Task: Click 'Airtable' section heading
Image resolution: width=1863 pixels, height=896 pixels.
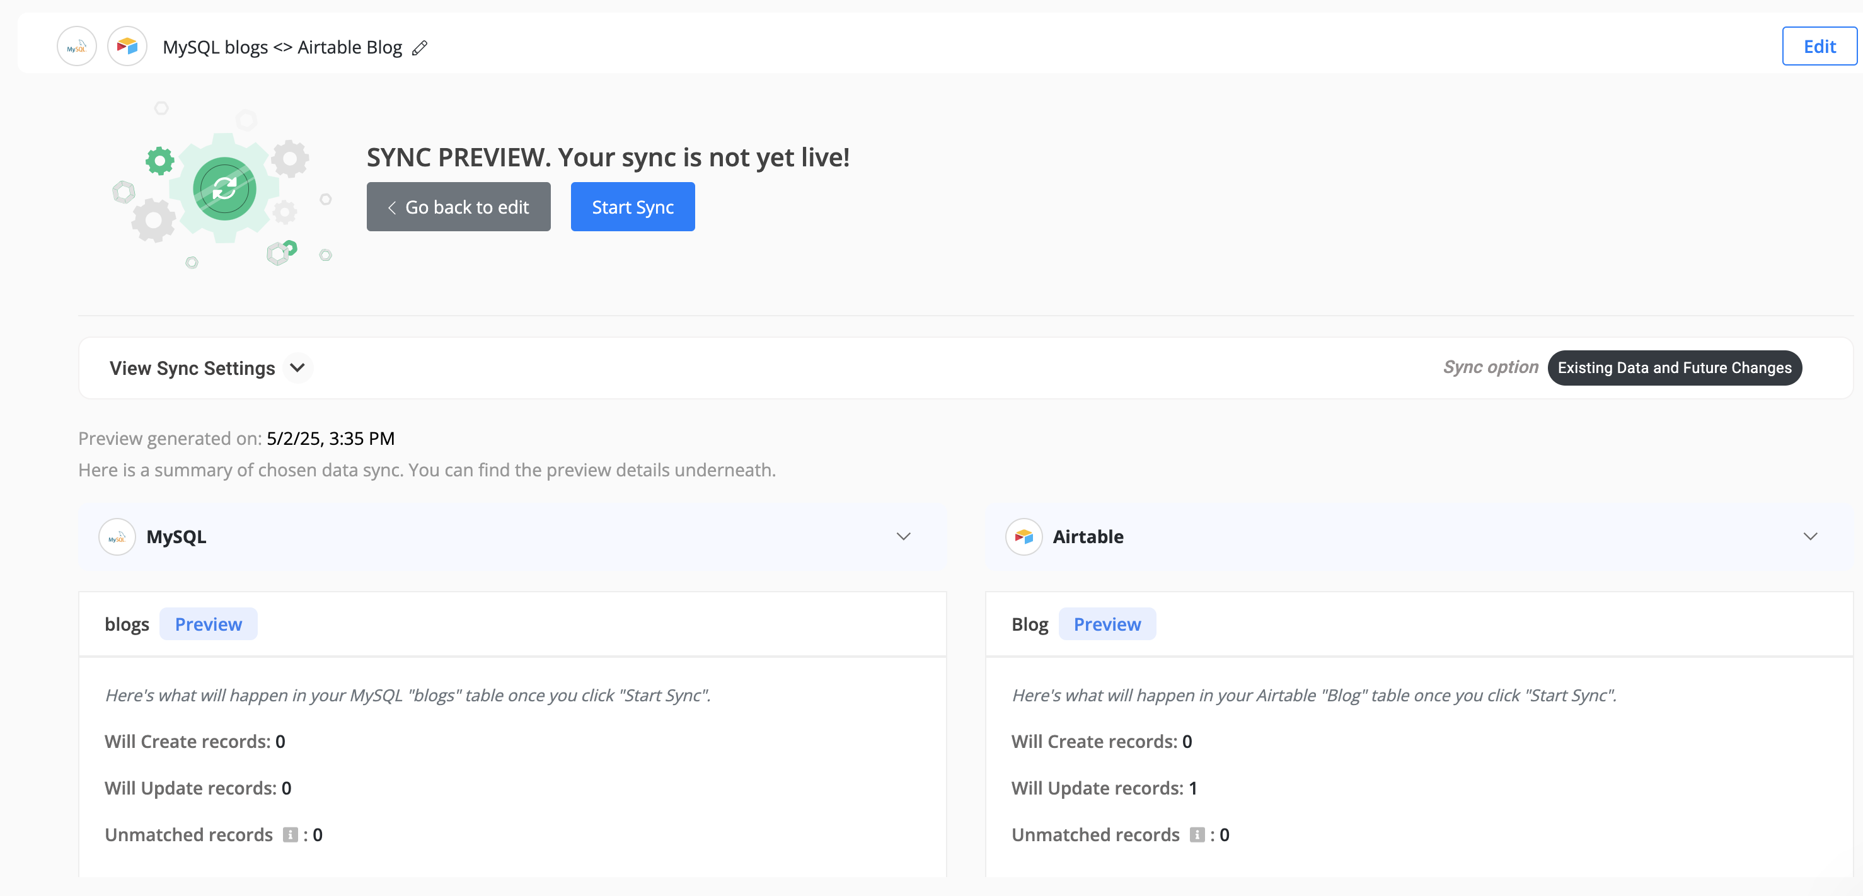Action: click(x=1088, y=537)
